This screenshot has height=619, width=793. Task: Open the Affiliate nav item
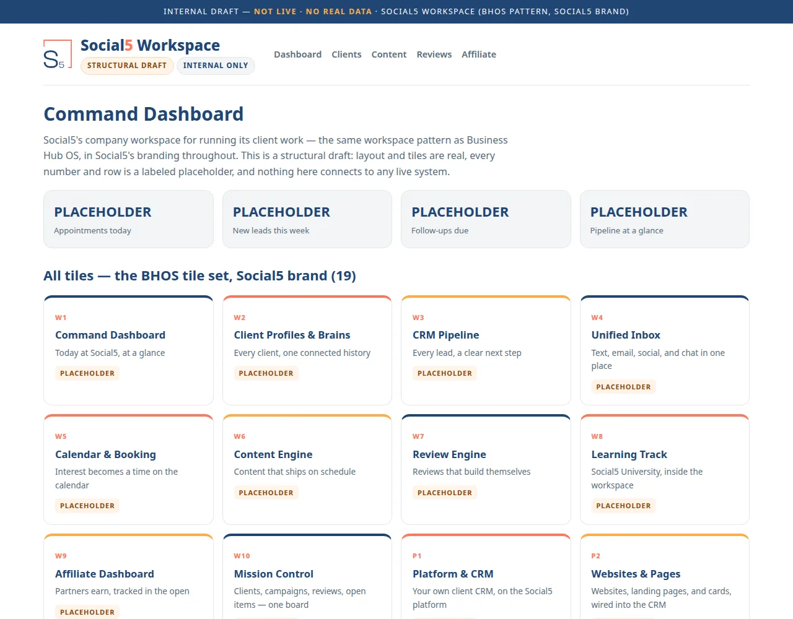(x=479, y=54)
